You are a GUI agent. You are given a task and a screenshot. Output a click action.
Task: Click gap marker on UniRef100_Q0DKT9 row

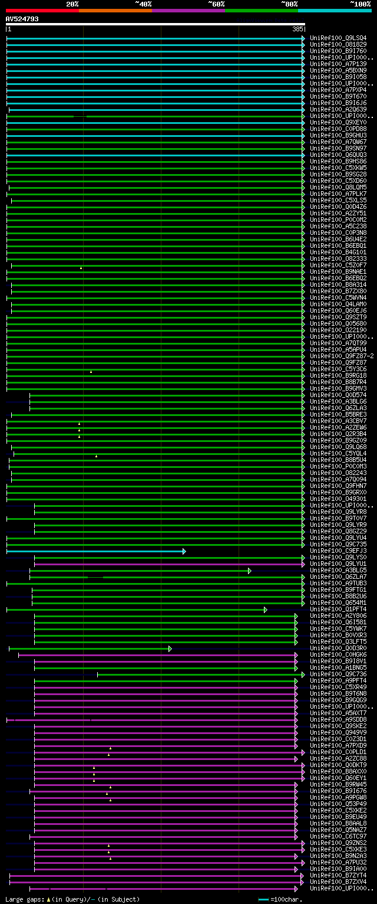[94, 768]
